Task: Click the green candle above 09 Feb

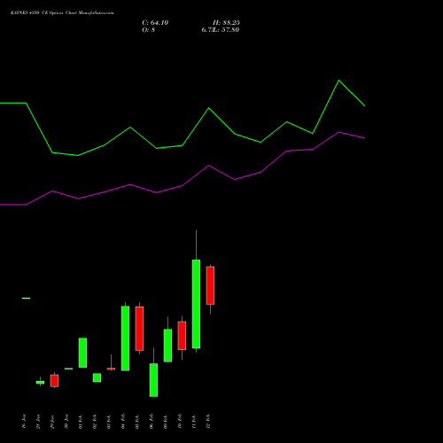Action: [x=167, y=346]
